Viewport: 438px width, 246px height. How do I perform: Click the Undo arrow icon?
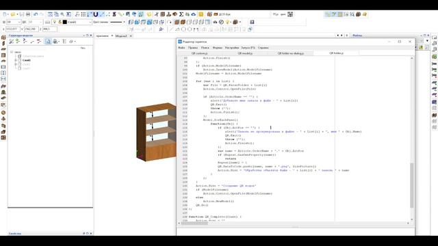tap(36, 14)
